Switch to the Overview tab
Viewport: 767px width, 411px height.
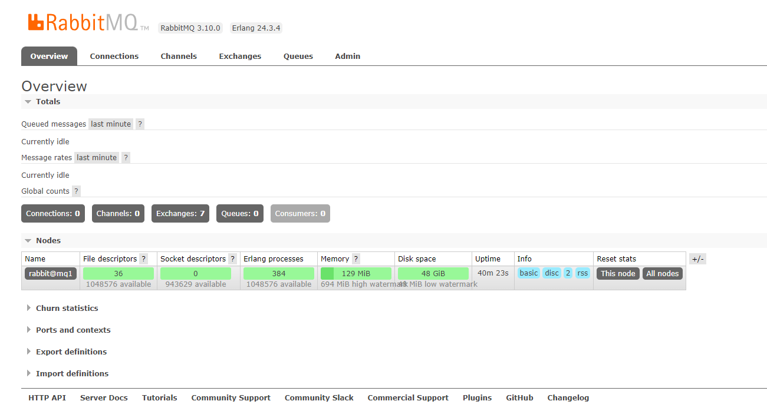pyautogui.click(x=49, y=57)
